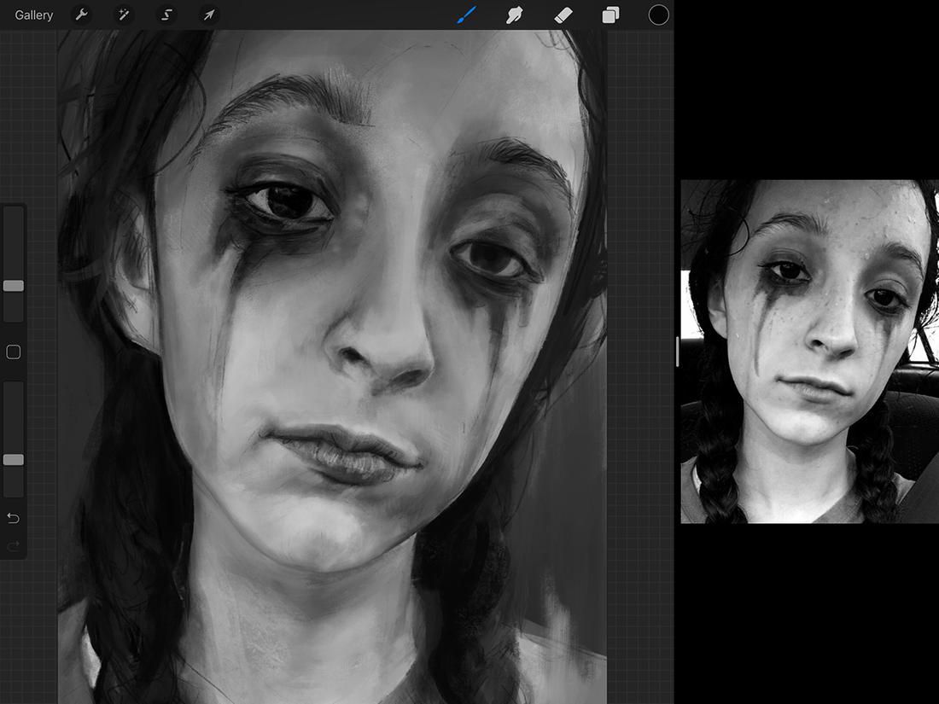Open the Layers panel
The image size is (939, 704).
tap(610, 15)
